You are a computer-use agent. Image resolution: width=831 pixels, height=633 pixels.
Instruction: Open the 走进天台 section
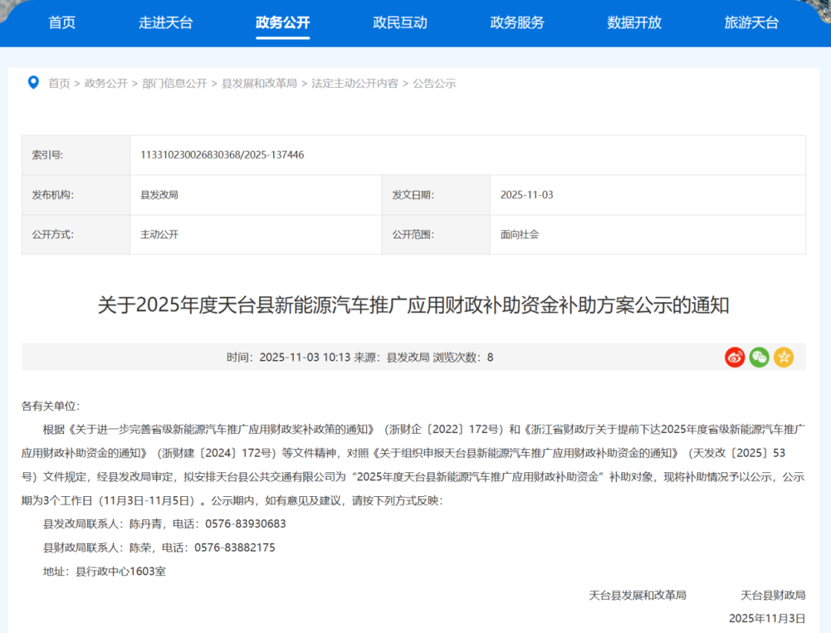pos(166,23)
